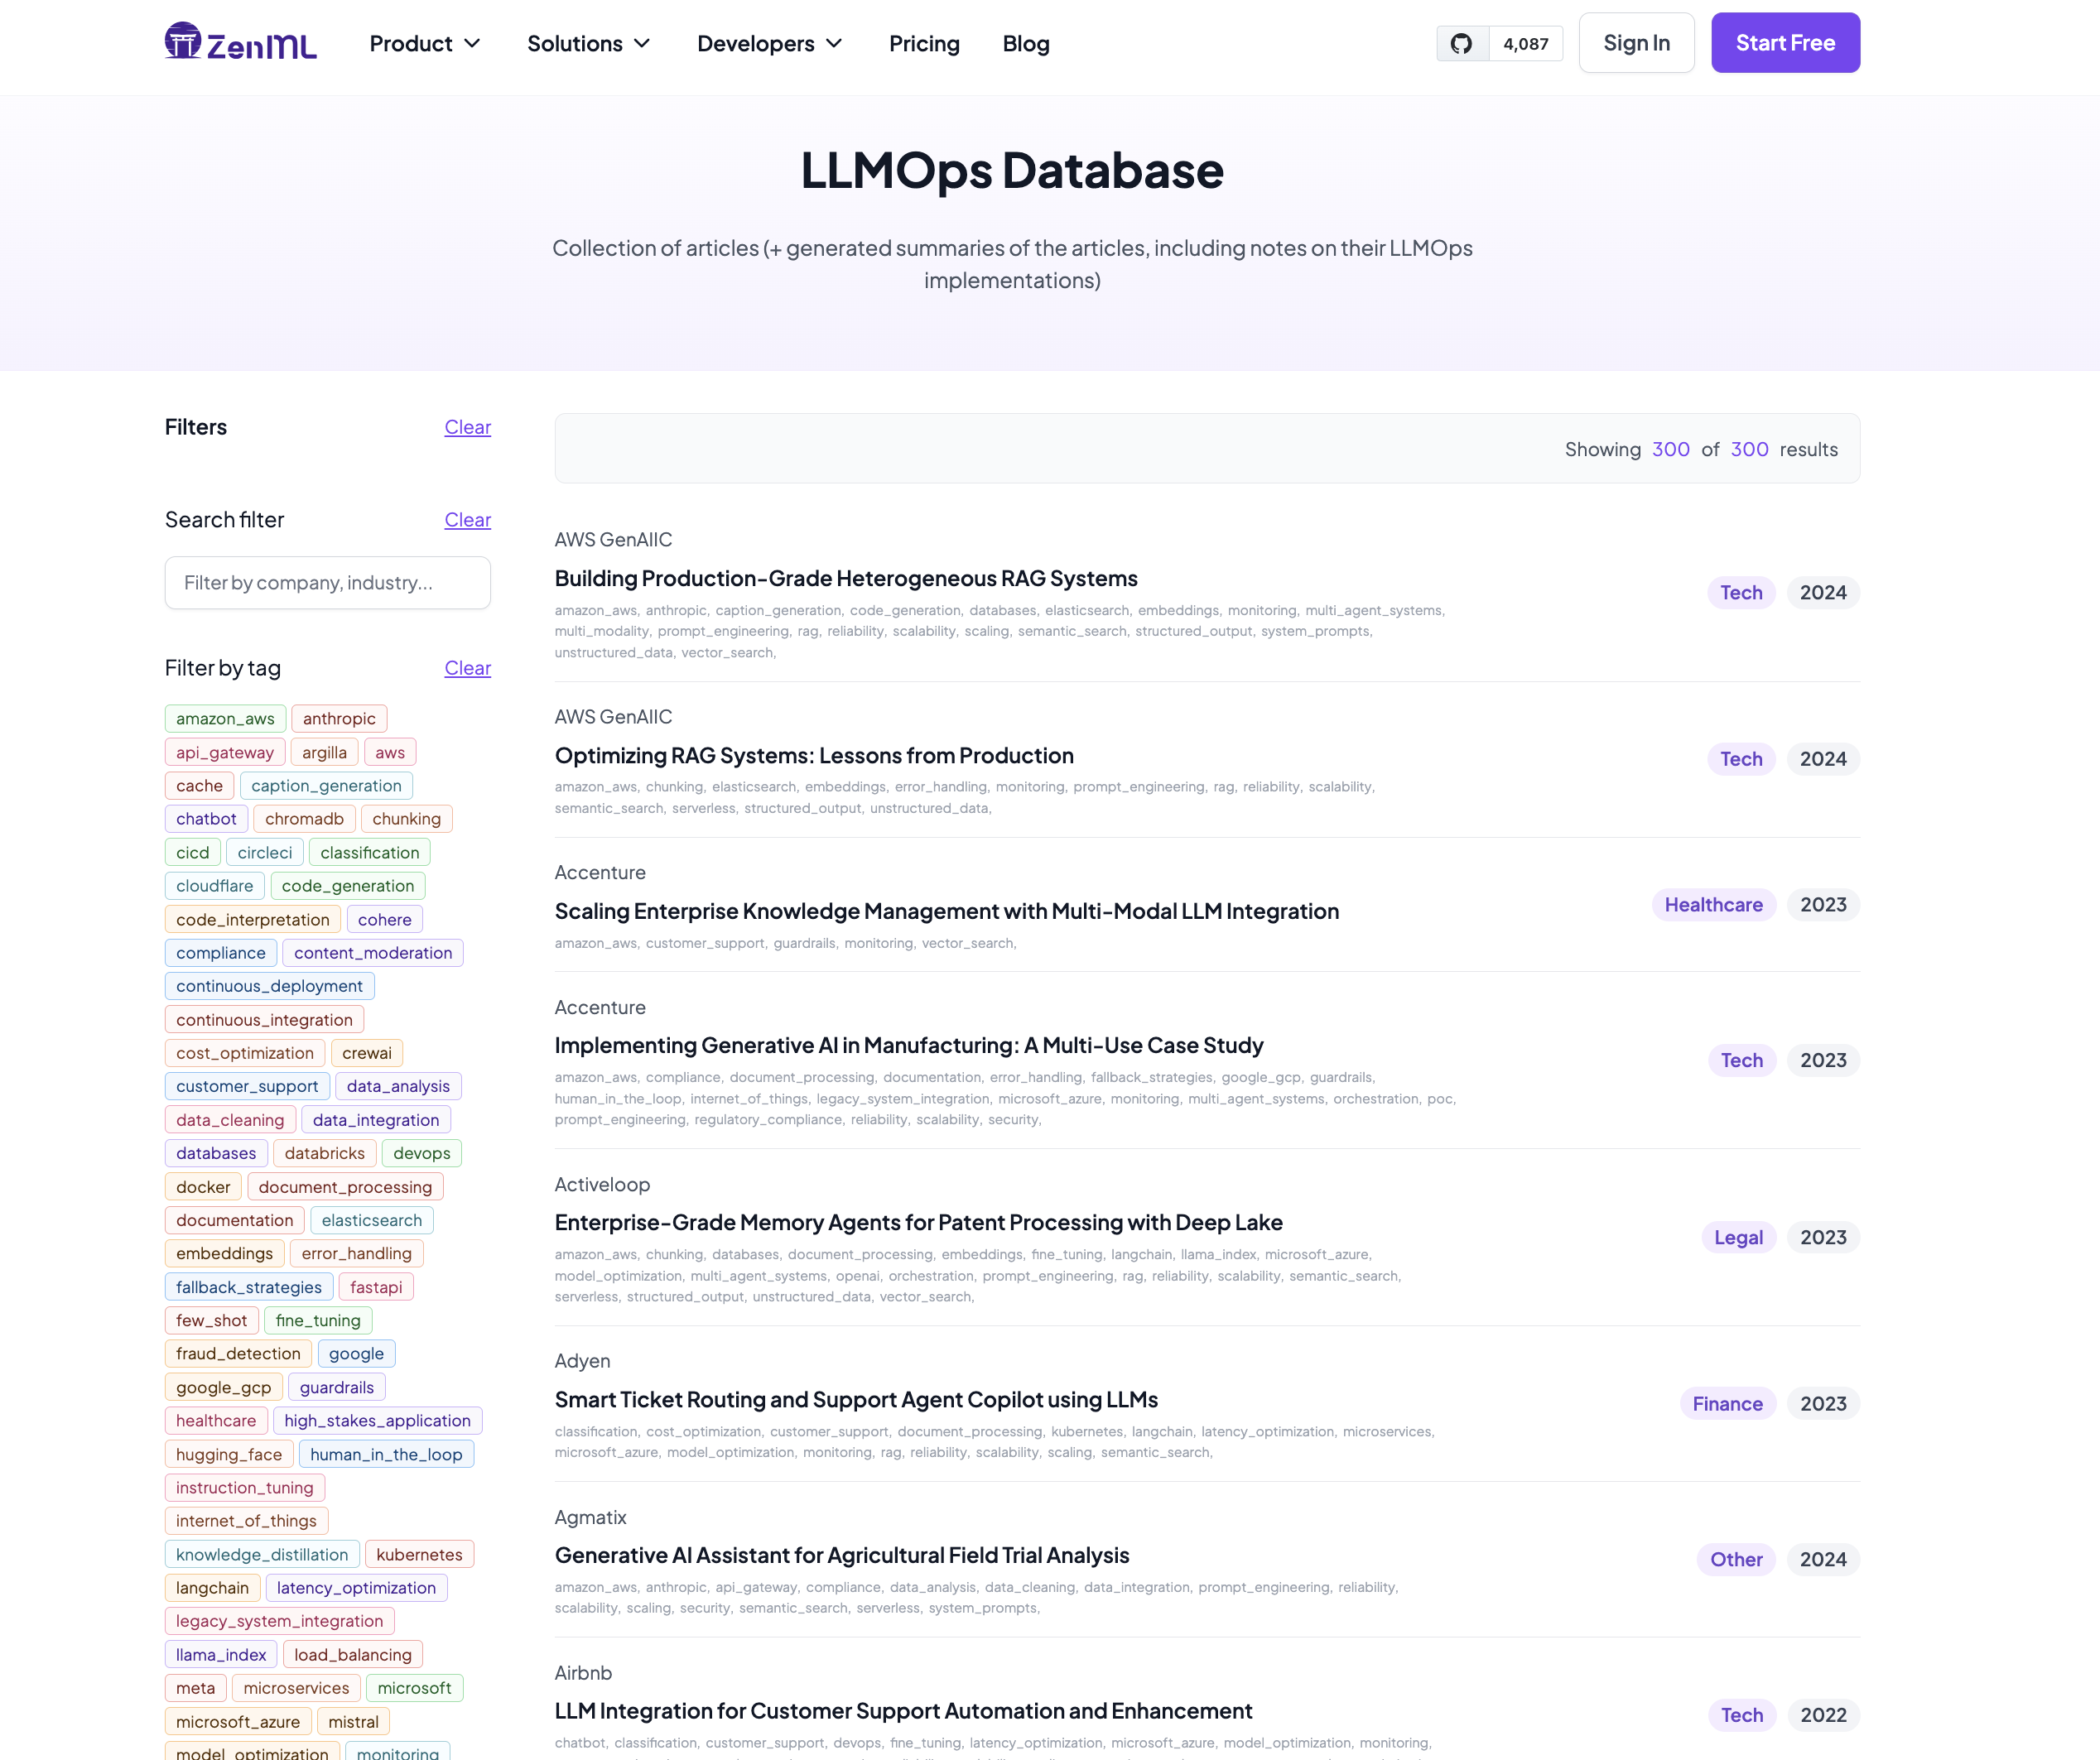The image size is (2100, 1760).
Task: Toggle the anthropic tag filter
Action: pyautogui.click(x=338, y=718)
